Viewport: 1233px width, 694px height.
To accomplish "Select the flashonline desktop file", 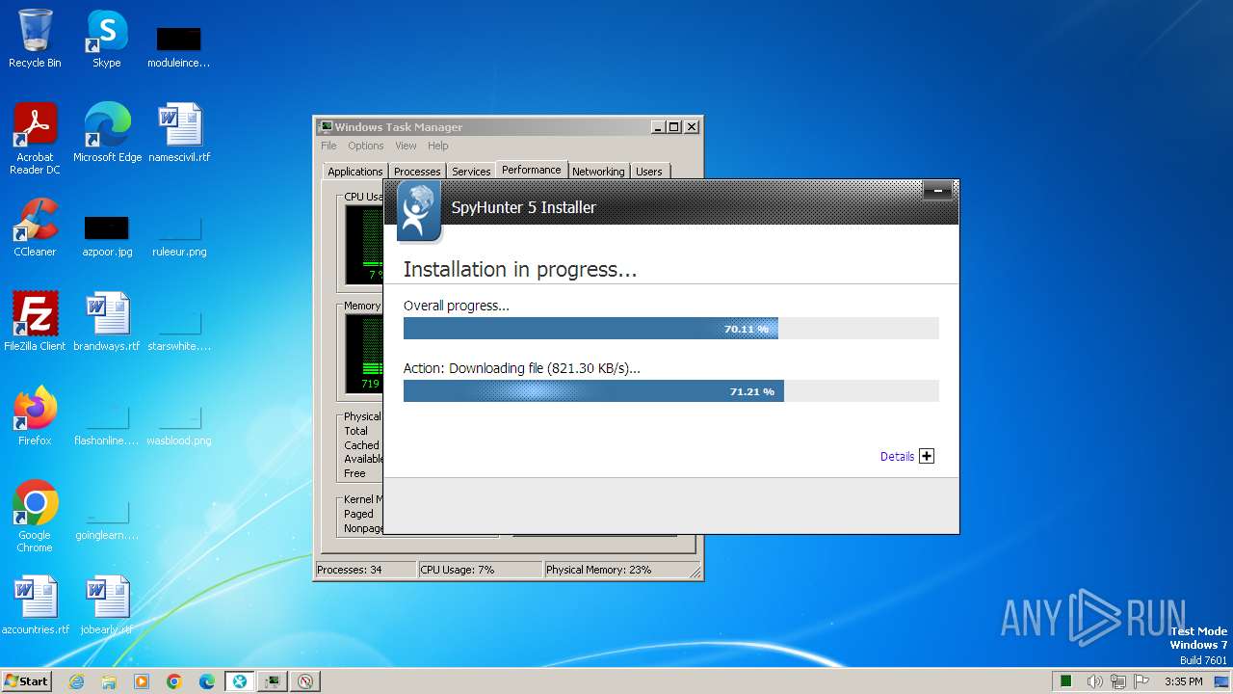I will [x=107, y=425].
